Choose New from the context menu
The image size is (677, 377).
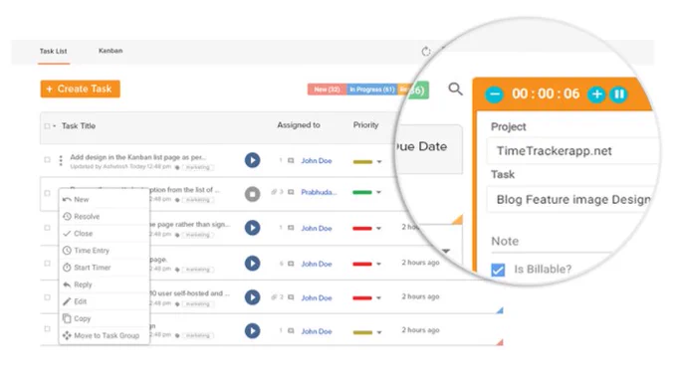tap(105, 199)
